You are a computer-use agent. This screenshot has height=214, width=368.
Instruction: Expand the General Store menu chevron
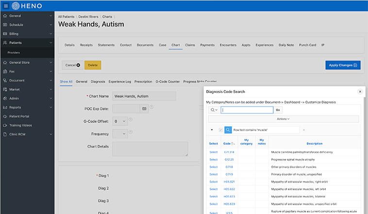[51, 62]
